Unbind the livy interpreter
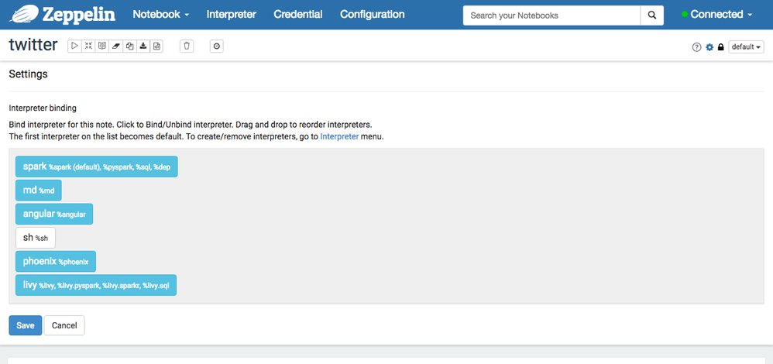 tap(96, 285)
